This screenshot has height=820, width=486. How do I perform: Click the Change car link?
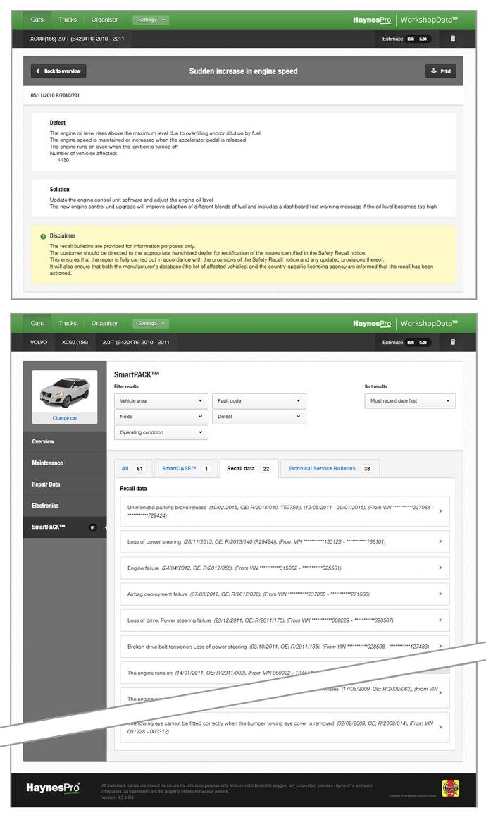tap(65, 418)
